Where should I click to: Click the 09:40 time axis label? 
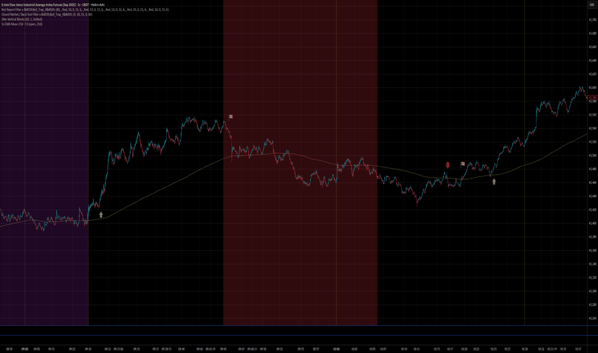pyautogui.click(x=182, y=349)
